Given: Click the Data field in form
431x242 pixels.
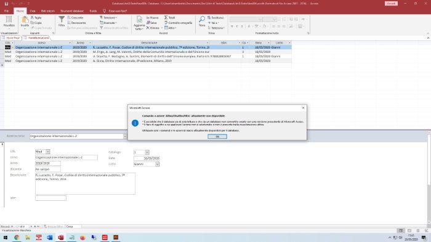Looking at the screenshot, I should 147,158.
